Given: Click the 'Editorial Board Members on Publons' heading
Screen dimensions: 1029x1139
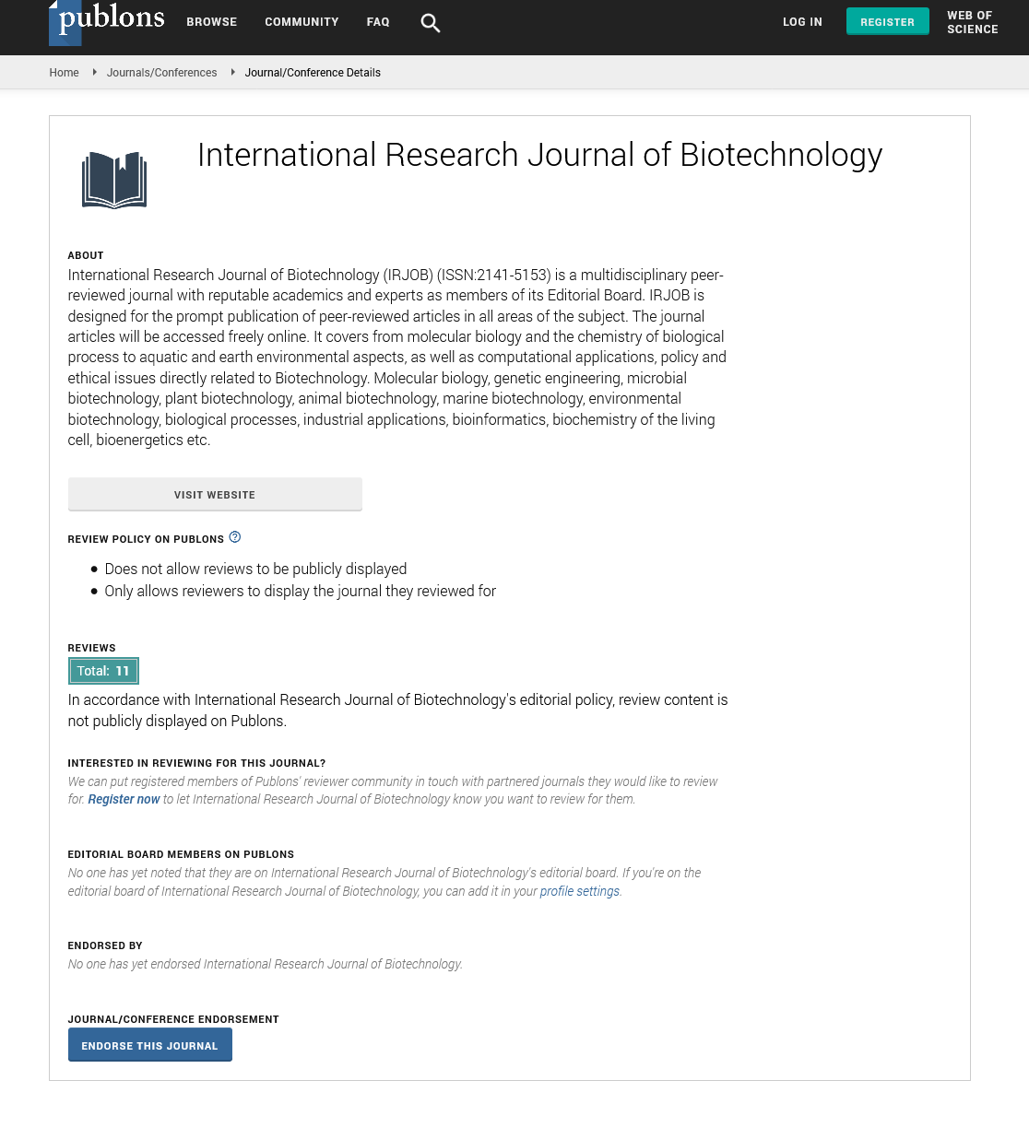Looking at the screenshot, I should (181, 854).
